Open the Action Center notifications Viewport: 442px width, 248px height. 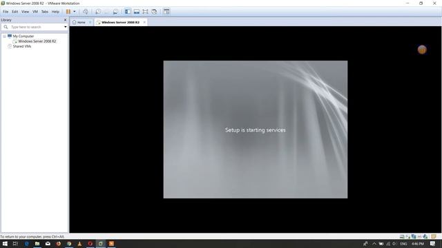(433, 244)
